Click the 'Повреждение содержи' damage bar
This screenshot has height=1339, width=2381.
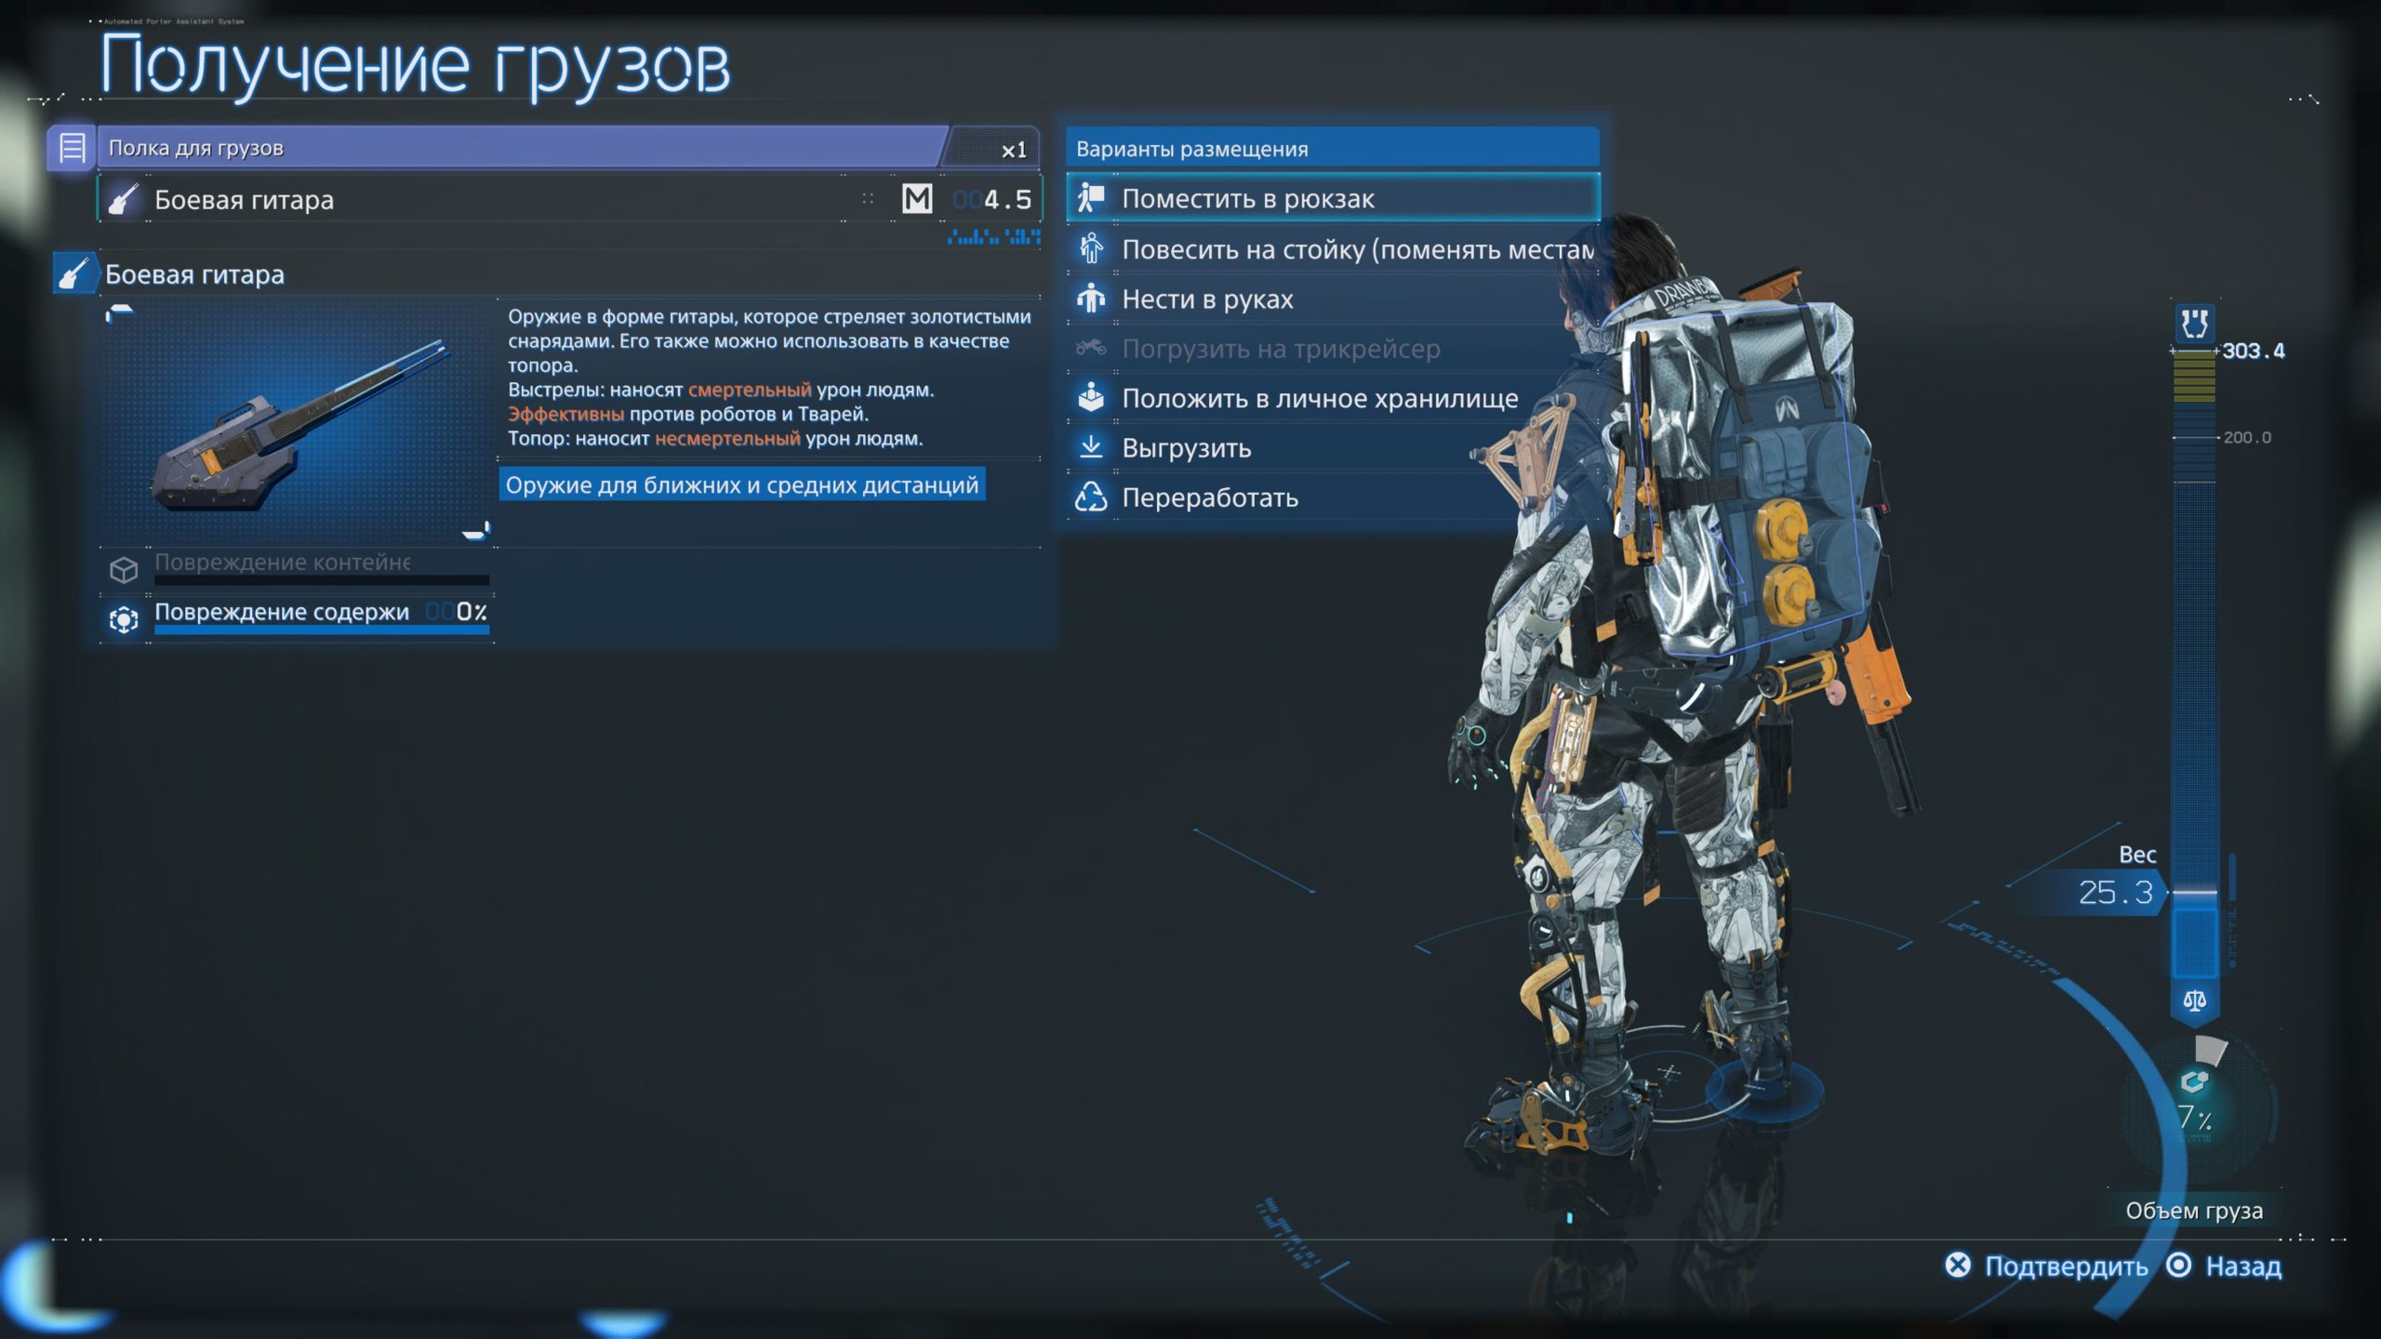pyautogui.click(x=322, y=630)
